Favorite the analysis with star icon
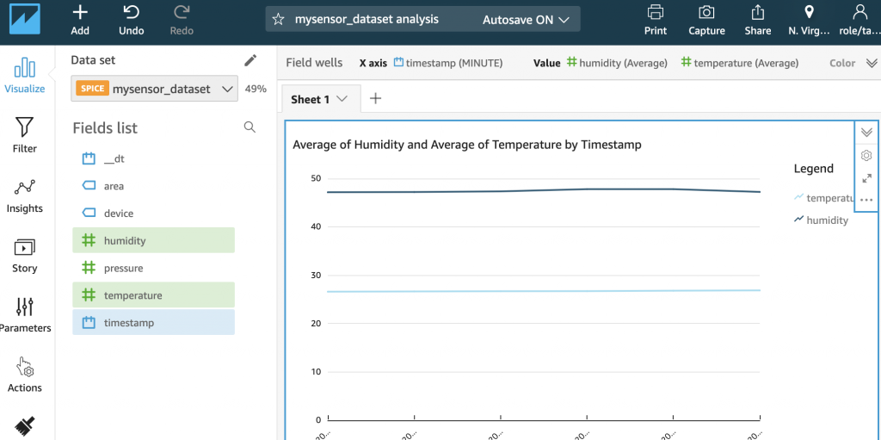The width and height of the screenshot is (881, 440). [x=278, y=19]
